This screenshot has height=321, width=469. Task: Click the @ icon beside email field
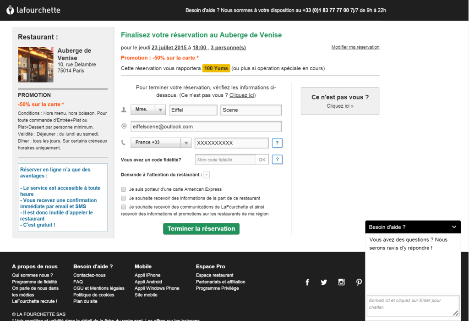[x=124, y=126]
